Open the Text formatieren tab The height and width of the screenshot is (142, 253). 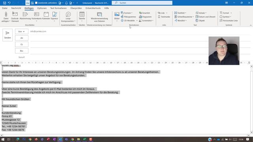[x=59, y=8]
